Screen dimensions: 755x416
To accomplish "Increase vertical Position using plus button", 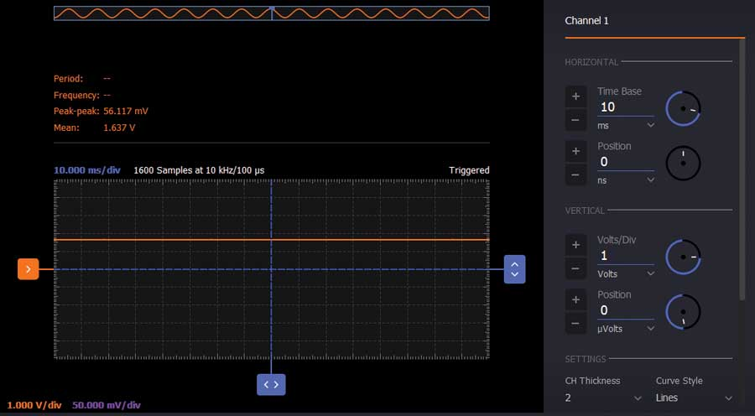I will pos(575,300).
